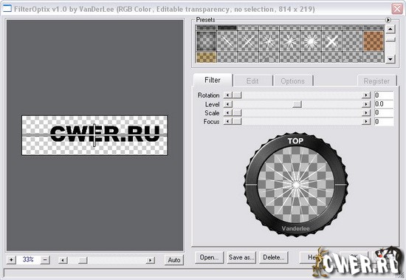Click the Rotation value field
Screen dimensions: 406x280
tap(384, 95)
